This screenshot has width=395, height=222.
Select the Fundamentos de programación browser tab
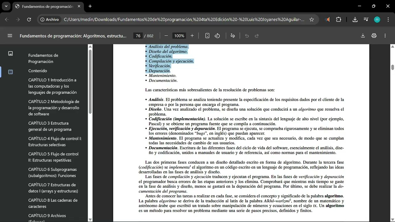[x=48, y=6]
